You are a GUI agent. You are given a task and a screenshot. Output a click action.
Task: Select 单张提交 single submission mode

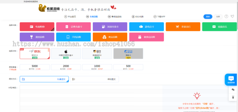pos(94,79)
